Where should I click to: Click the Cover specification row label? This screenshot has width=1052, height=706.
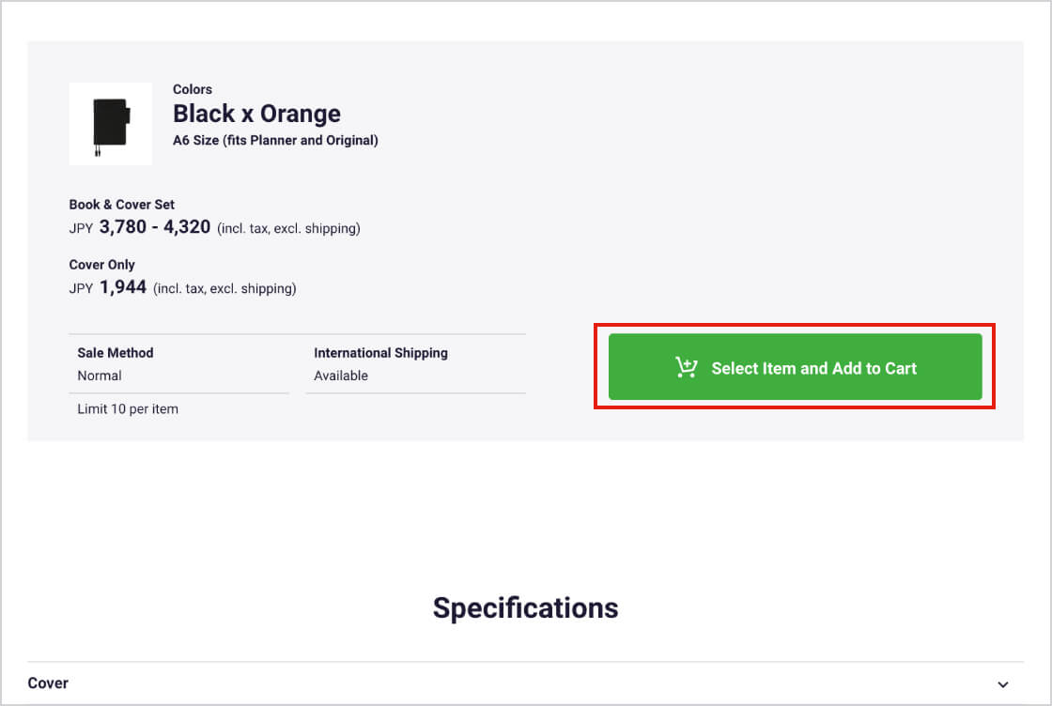[48, 683]
